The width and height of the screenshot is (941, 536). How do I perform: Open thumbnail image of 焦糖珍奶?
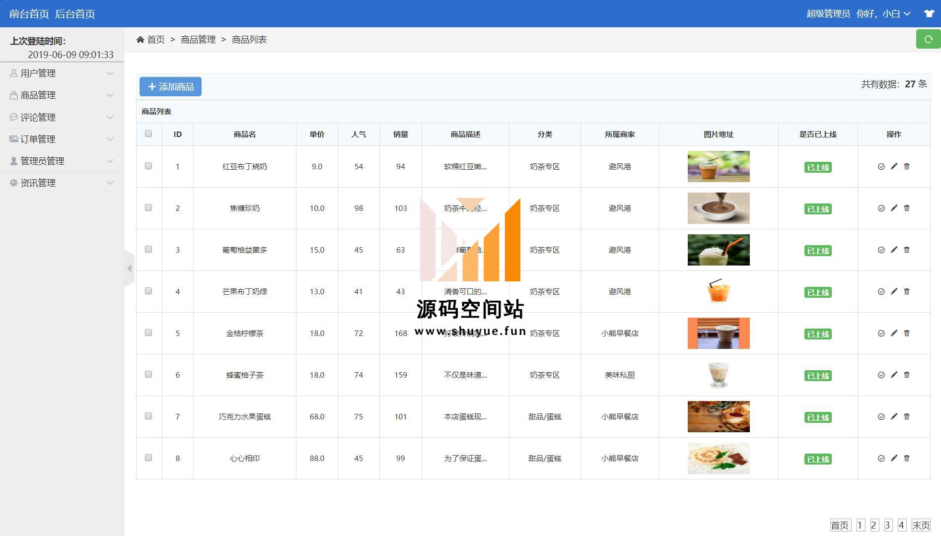719,208
